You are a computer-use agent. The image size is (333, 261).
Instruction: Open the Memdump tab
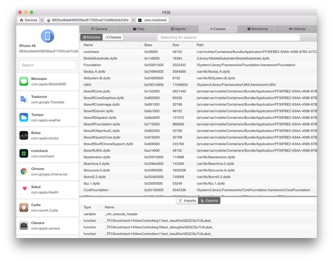click(258, 29)
